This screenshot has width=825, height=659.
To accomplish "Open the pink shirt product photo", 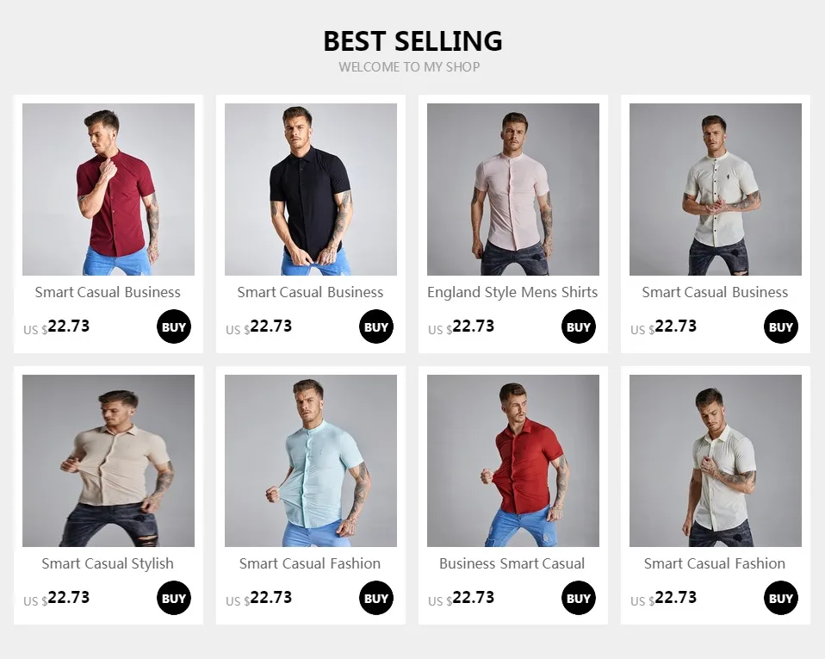I will (x=513, y=190).
